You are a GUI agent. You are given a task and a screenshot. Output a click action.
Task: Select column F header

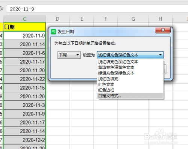[106, 19]
